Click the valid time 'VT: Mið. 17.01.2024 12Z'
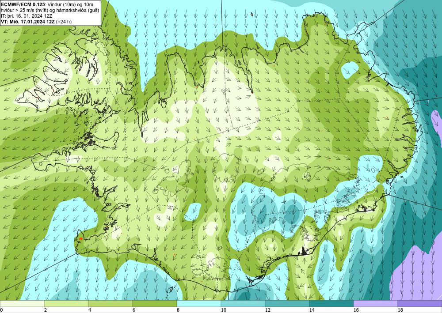Viewport: 442px width, 313px height. point(28,22)
